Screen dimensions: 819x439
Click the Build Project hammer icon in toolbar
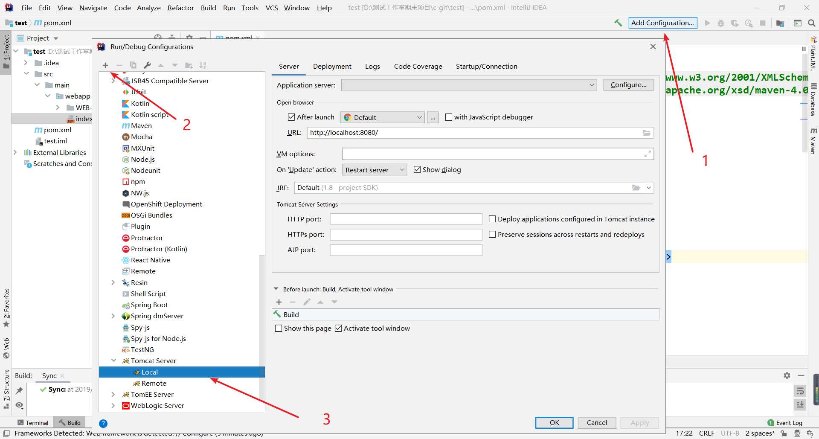click(x=618, y=23)
